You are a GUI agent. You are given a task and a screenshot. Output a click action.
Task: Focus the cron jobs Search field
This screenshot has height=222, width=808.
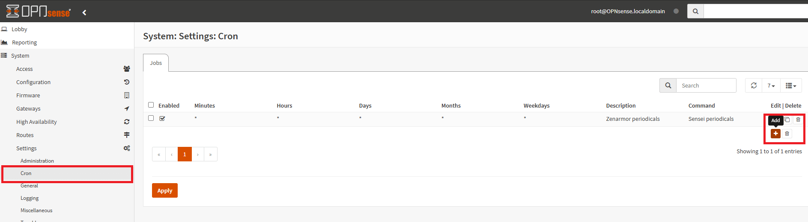tap(706, 85)
